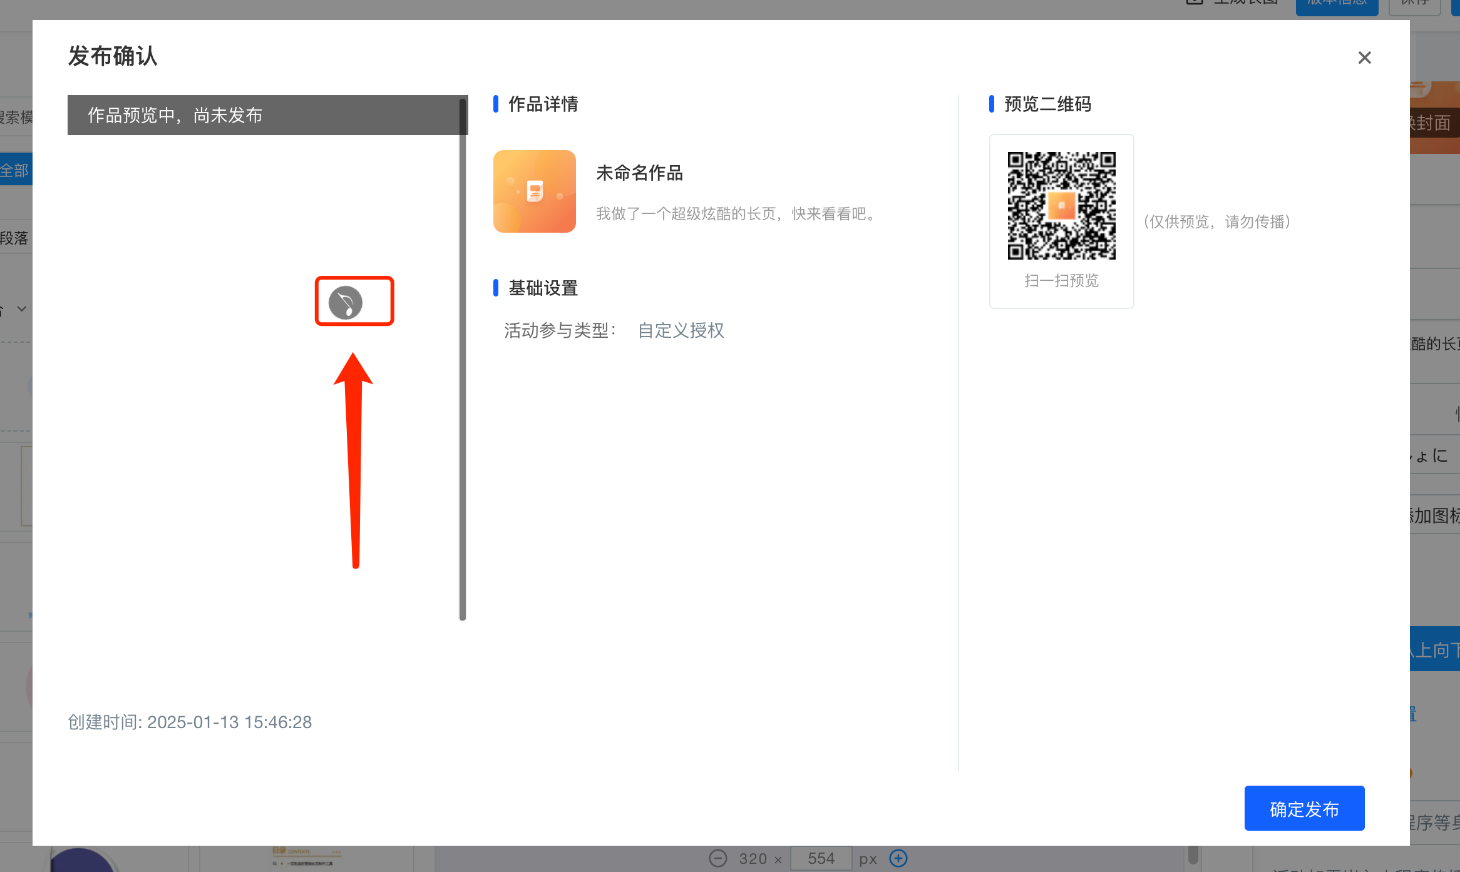This screenshot has height=872, width=1460.
Task: Click the canvas height field showing 554
Action: point(821,858)
